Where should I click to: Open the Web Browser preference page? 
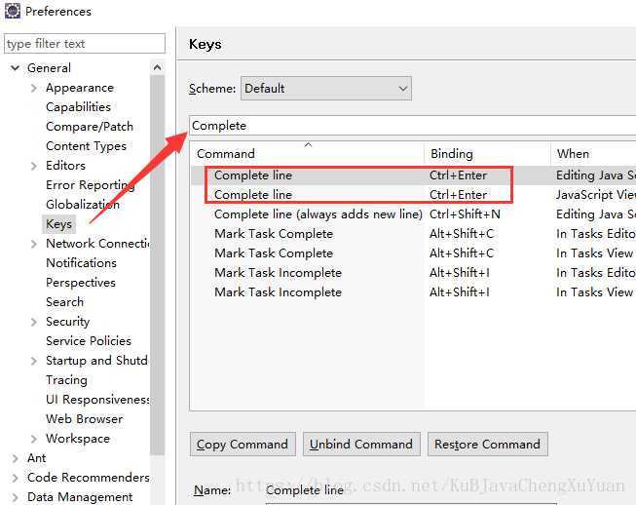(x=85, y=419)
